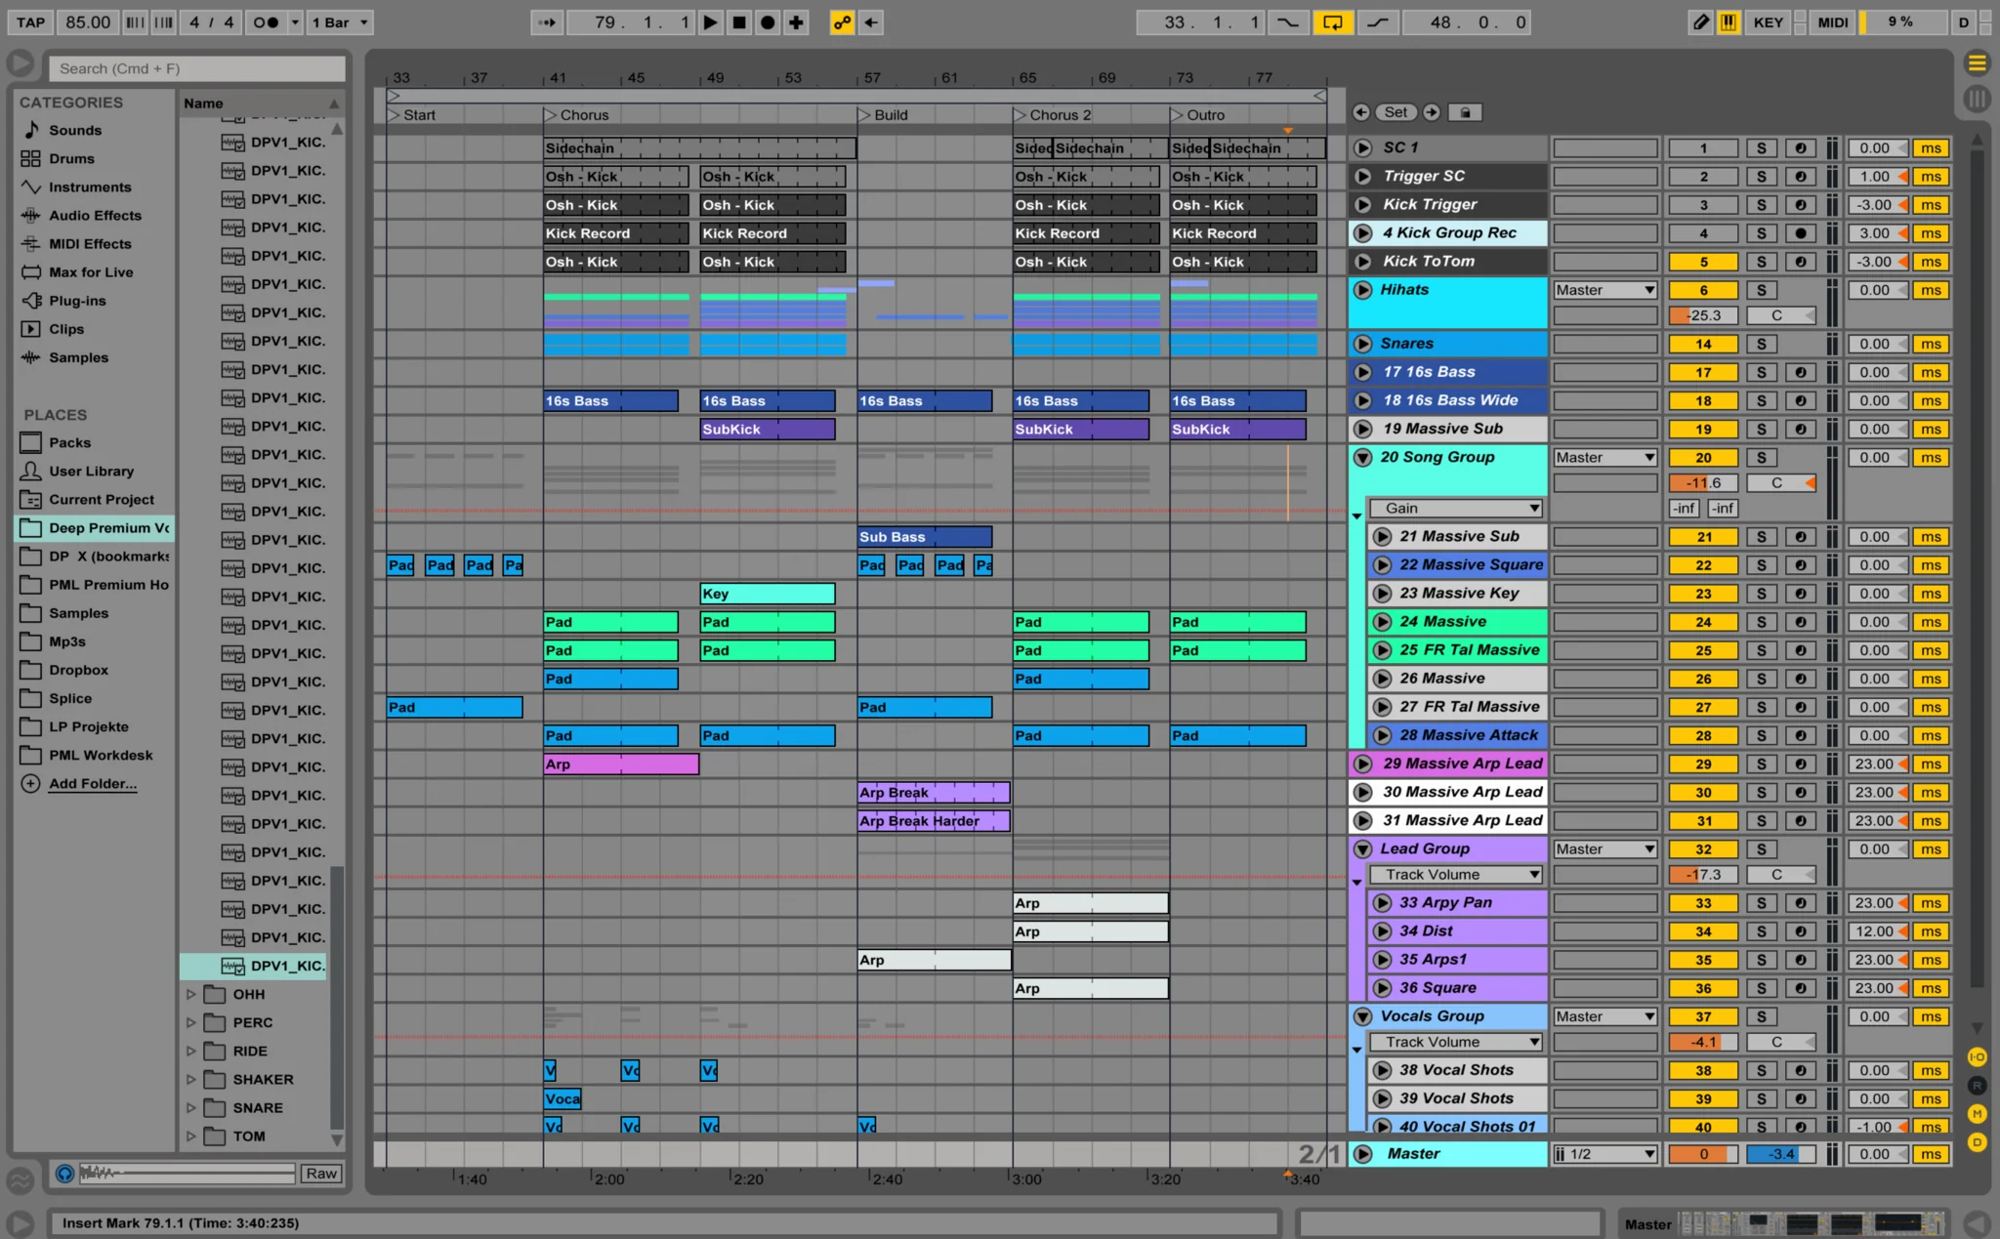Open Hihats output Master dropdown
The image size is (2000, 1239).
point(1605,290)
